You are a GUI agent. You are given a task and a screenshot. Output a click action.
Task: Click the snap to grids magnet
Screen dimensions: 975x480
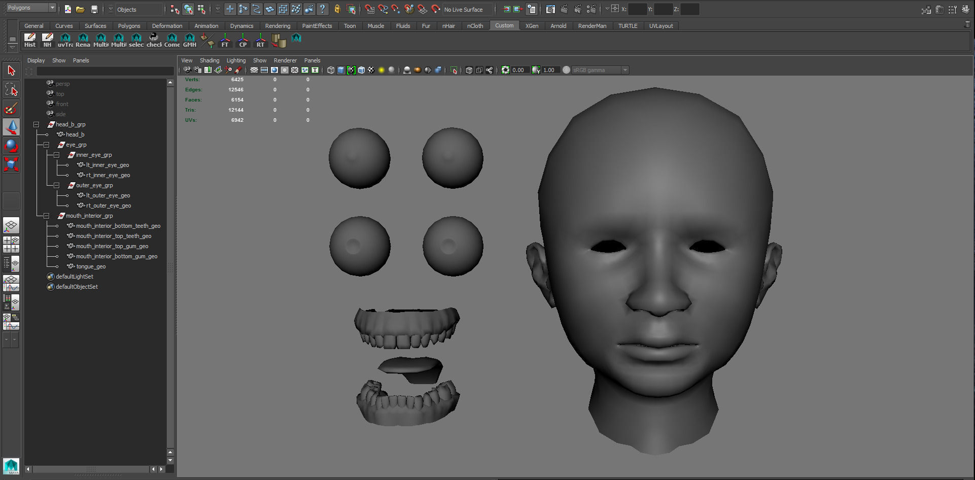(x=369, y=9)
